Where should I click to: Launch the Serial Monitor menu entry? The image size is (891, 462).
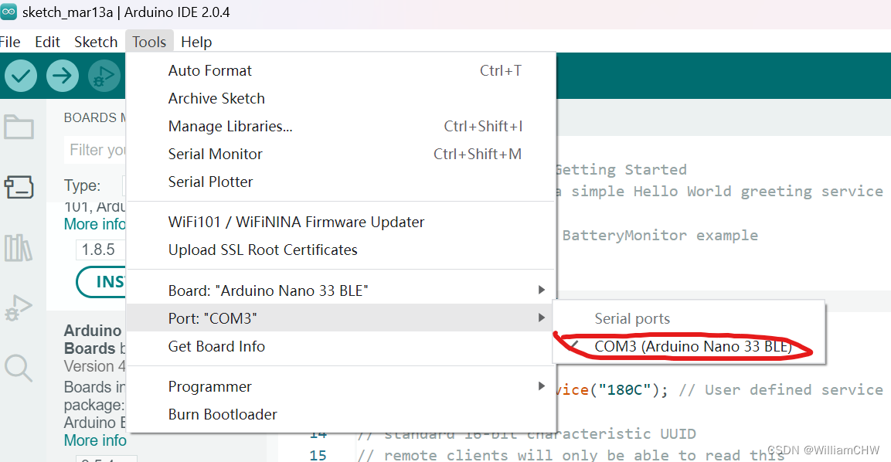tap(341, 154)
